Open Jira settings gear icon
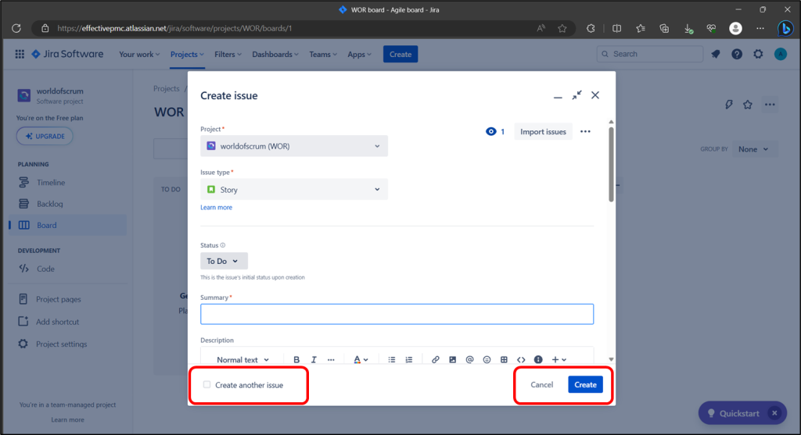 [758, 54]
